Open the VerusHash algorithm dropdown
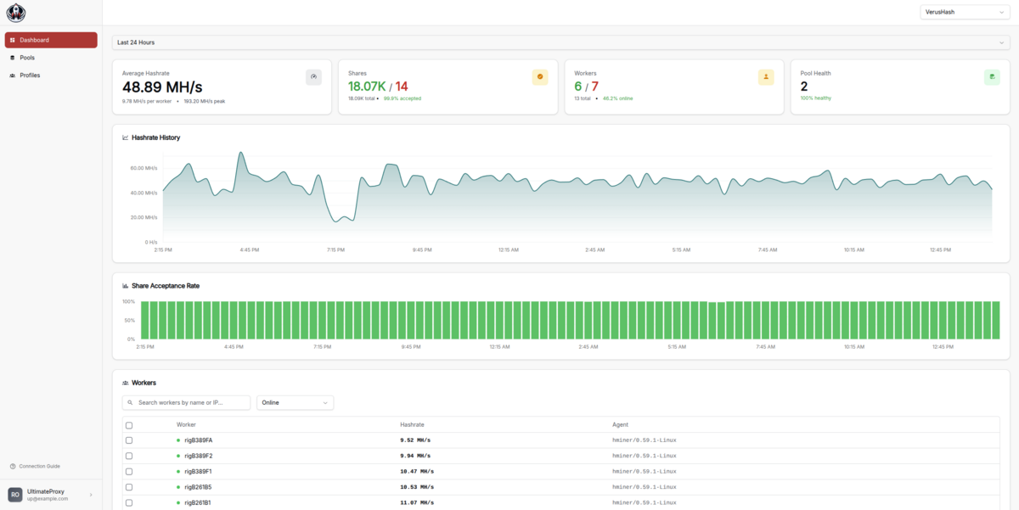This screenshot has height=510, width=1019. (x=965, y=12)
